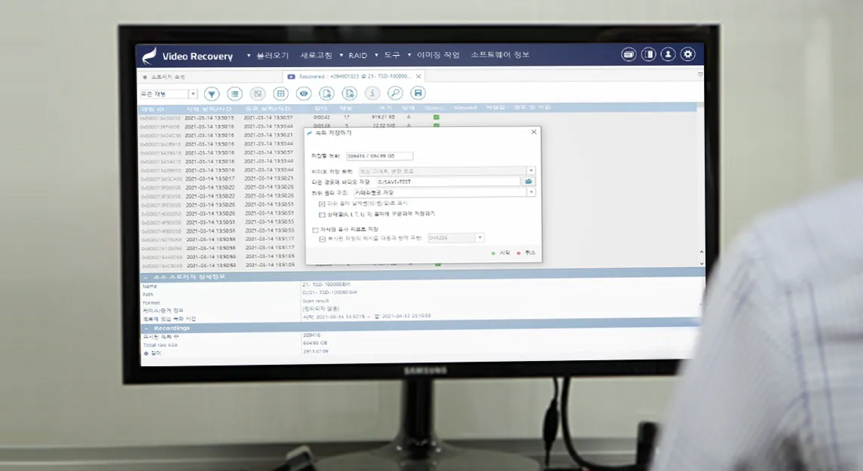Click the list view toolbar icon

[235, 94]
